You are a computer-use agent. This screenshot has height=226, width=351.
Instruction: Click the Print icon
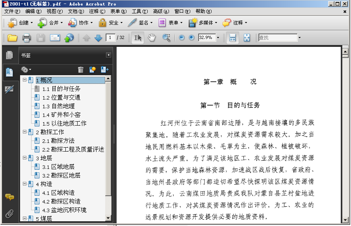26,38
